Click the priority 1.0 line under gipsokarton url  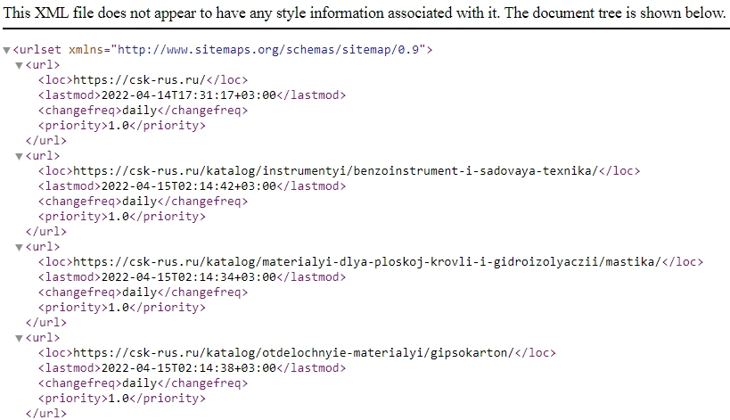coord(122,398)
